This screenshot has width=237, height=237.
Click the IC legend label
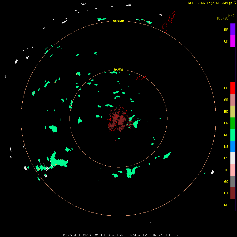pos(226,170)
